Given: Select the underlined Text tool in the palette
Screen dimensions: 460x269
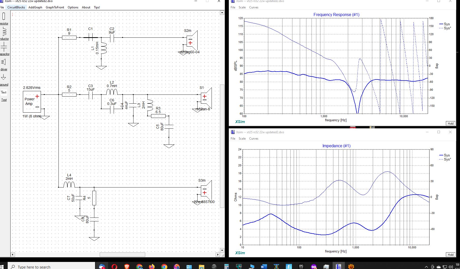Looking at the screenshot, I should (x=4, y=100).
